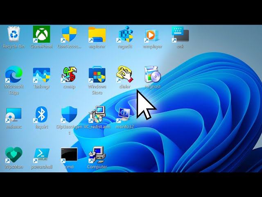This screenshot has height=197, width=262.
Task: Click the 'Computer' label text
Action: (x=97, y=167)
